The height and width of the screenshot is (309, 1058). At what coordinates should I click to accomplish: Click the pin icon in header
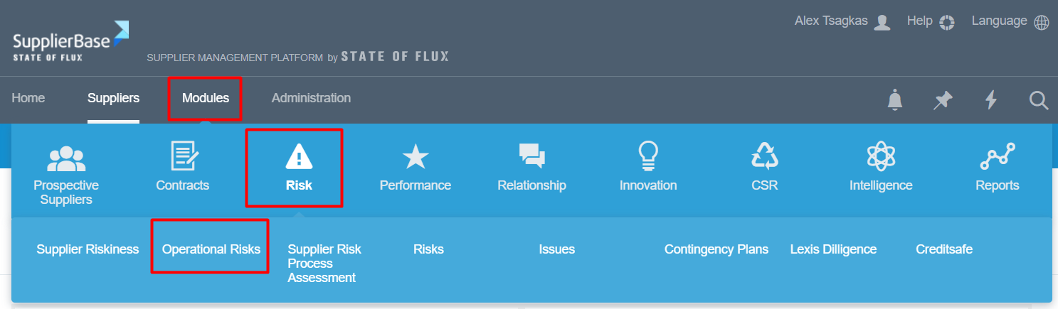point(943,100)
